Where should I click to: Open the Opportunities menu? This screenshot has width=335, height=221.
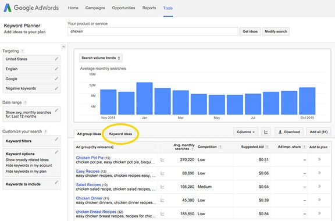pyautogui.click(x=123, y=8)
